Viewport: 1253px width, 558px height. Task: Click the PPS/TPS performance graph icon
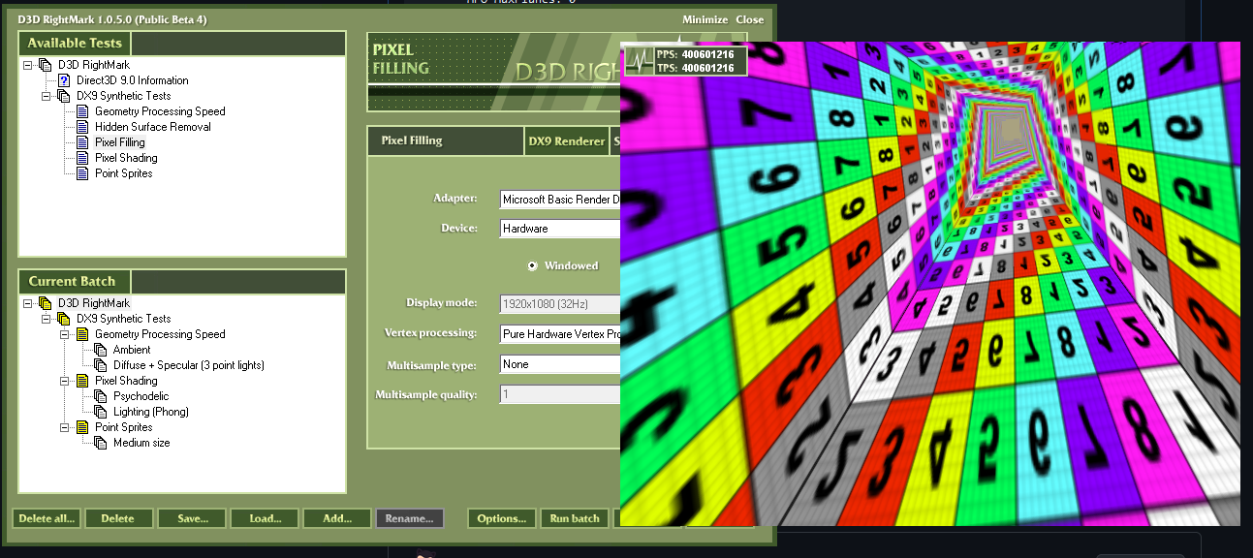pyautogui.click(x=638, y=59)
